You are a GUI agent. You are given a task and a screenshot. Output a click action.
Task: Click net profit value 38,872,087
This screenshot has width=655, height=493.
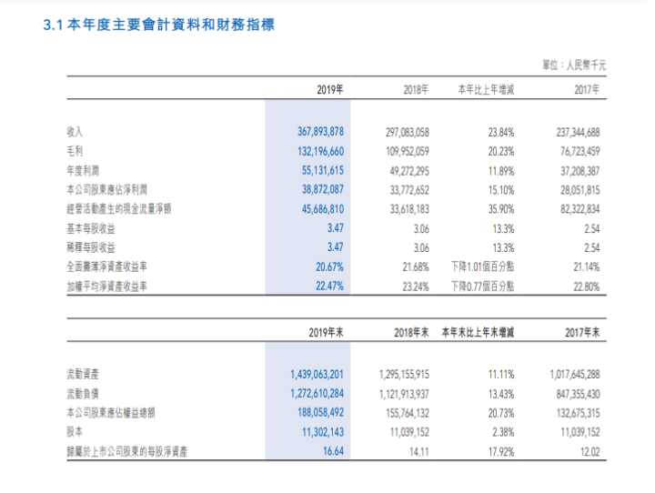(x=323, y=190)
